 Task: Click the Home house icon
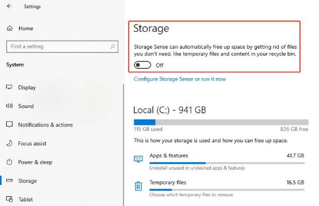click(x=9, y=28)
